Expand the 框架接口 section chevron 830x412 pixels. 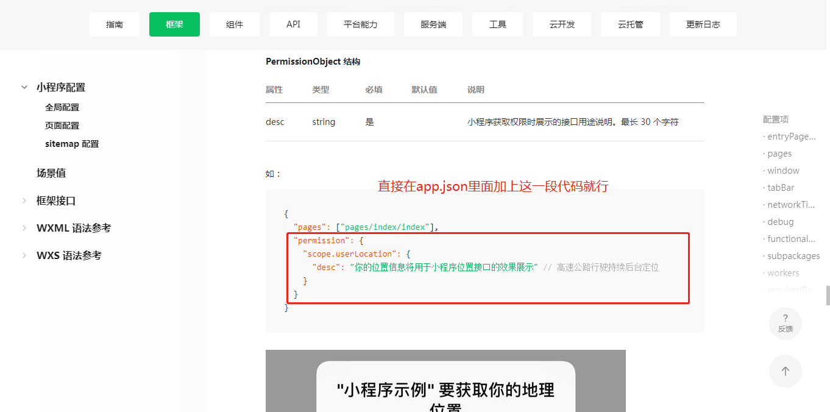tap(24, 201)
